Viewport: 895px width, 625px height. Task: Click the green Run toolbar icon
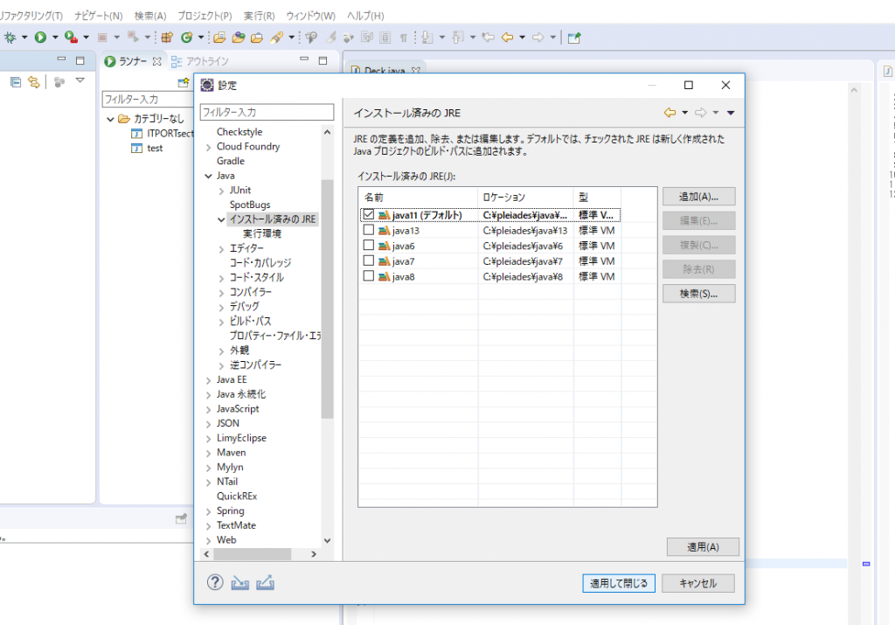click(40, 37)
